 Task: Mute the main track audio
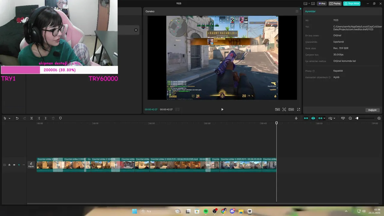[x=19, y=165]
